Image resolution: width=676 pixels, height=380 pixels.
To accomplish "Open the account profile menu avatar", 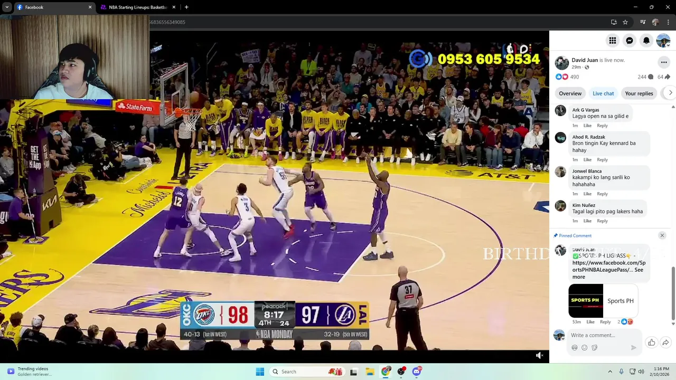I will 663,40.
